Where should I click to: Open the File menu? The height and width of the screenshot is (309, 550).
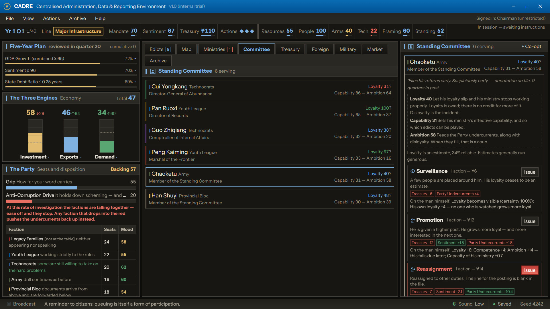point(10,18)
